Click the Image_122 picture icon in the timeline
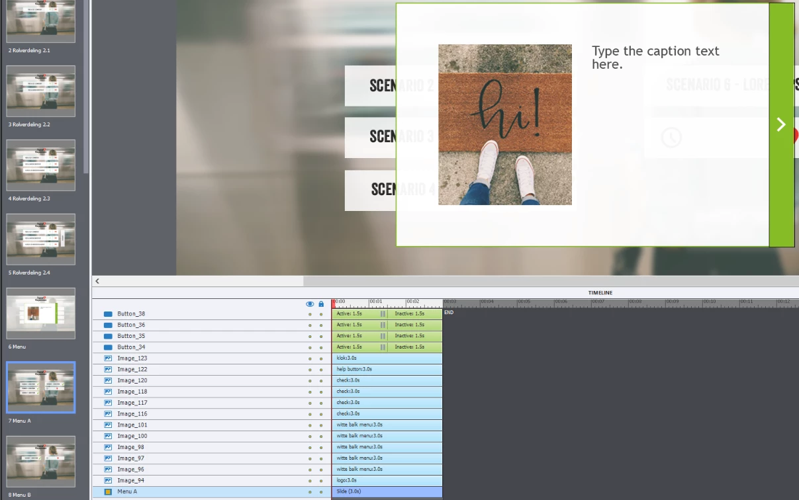Screen dimensions: 799x500 point(108,370)
